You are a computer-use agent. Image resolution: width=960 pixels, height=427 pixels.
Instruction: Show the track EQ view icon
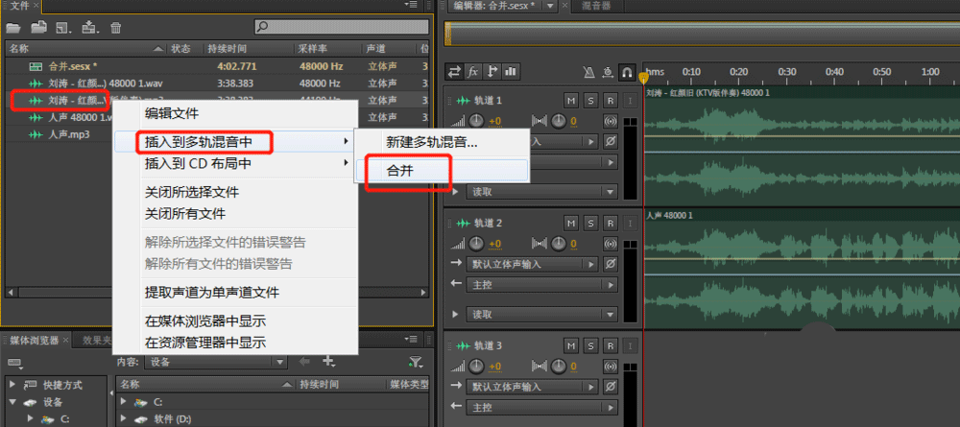(x=511, y=71)
